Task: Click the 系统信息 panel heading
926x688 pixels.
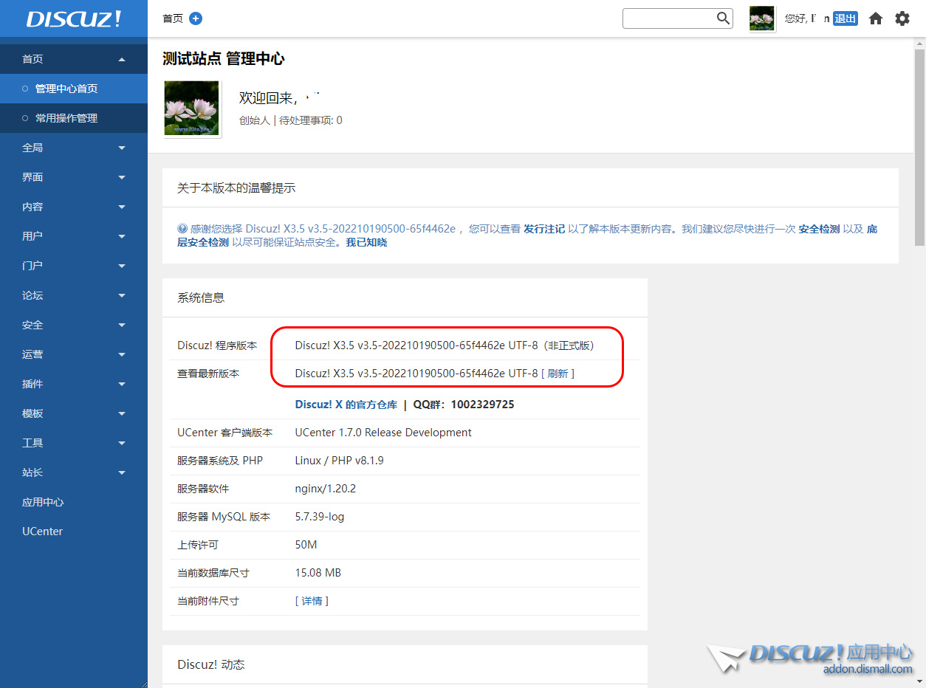Action: point(201,298)
